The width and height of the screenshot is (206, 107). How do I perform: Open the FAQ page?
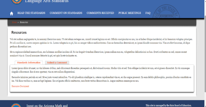pos(148,13)
